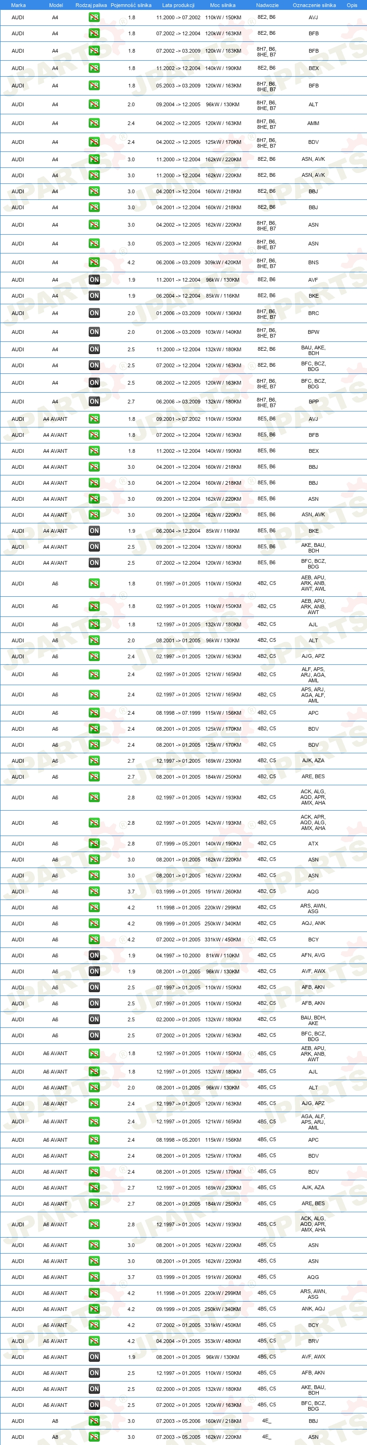367x1445 pixels.
Task: Click engine codes AEB, APU, ARK, ANB, AWT, AWL
Action: pyautogui.click(x=313, y=584)
